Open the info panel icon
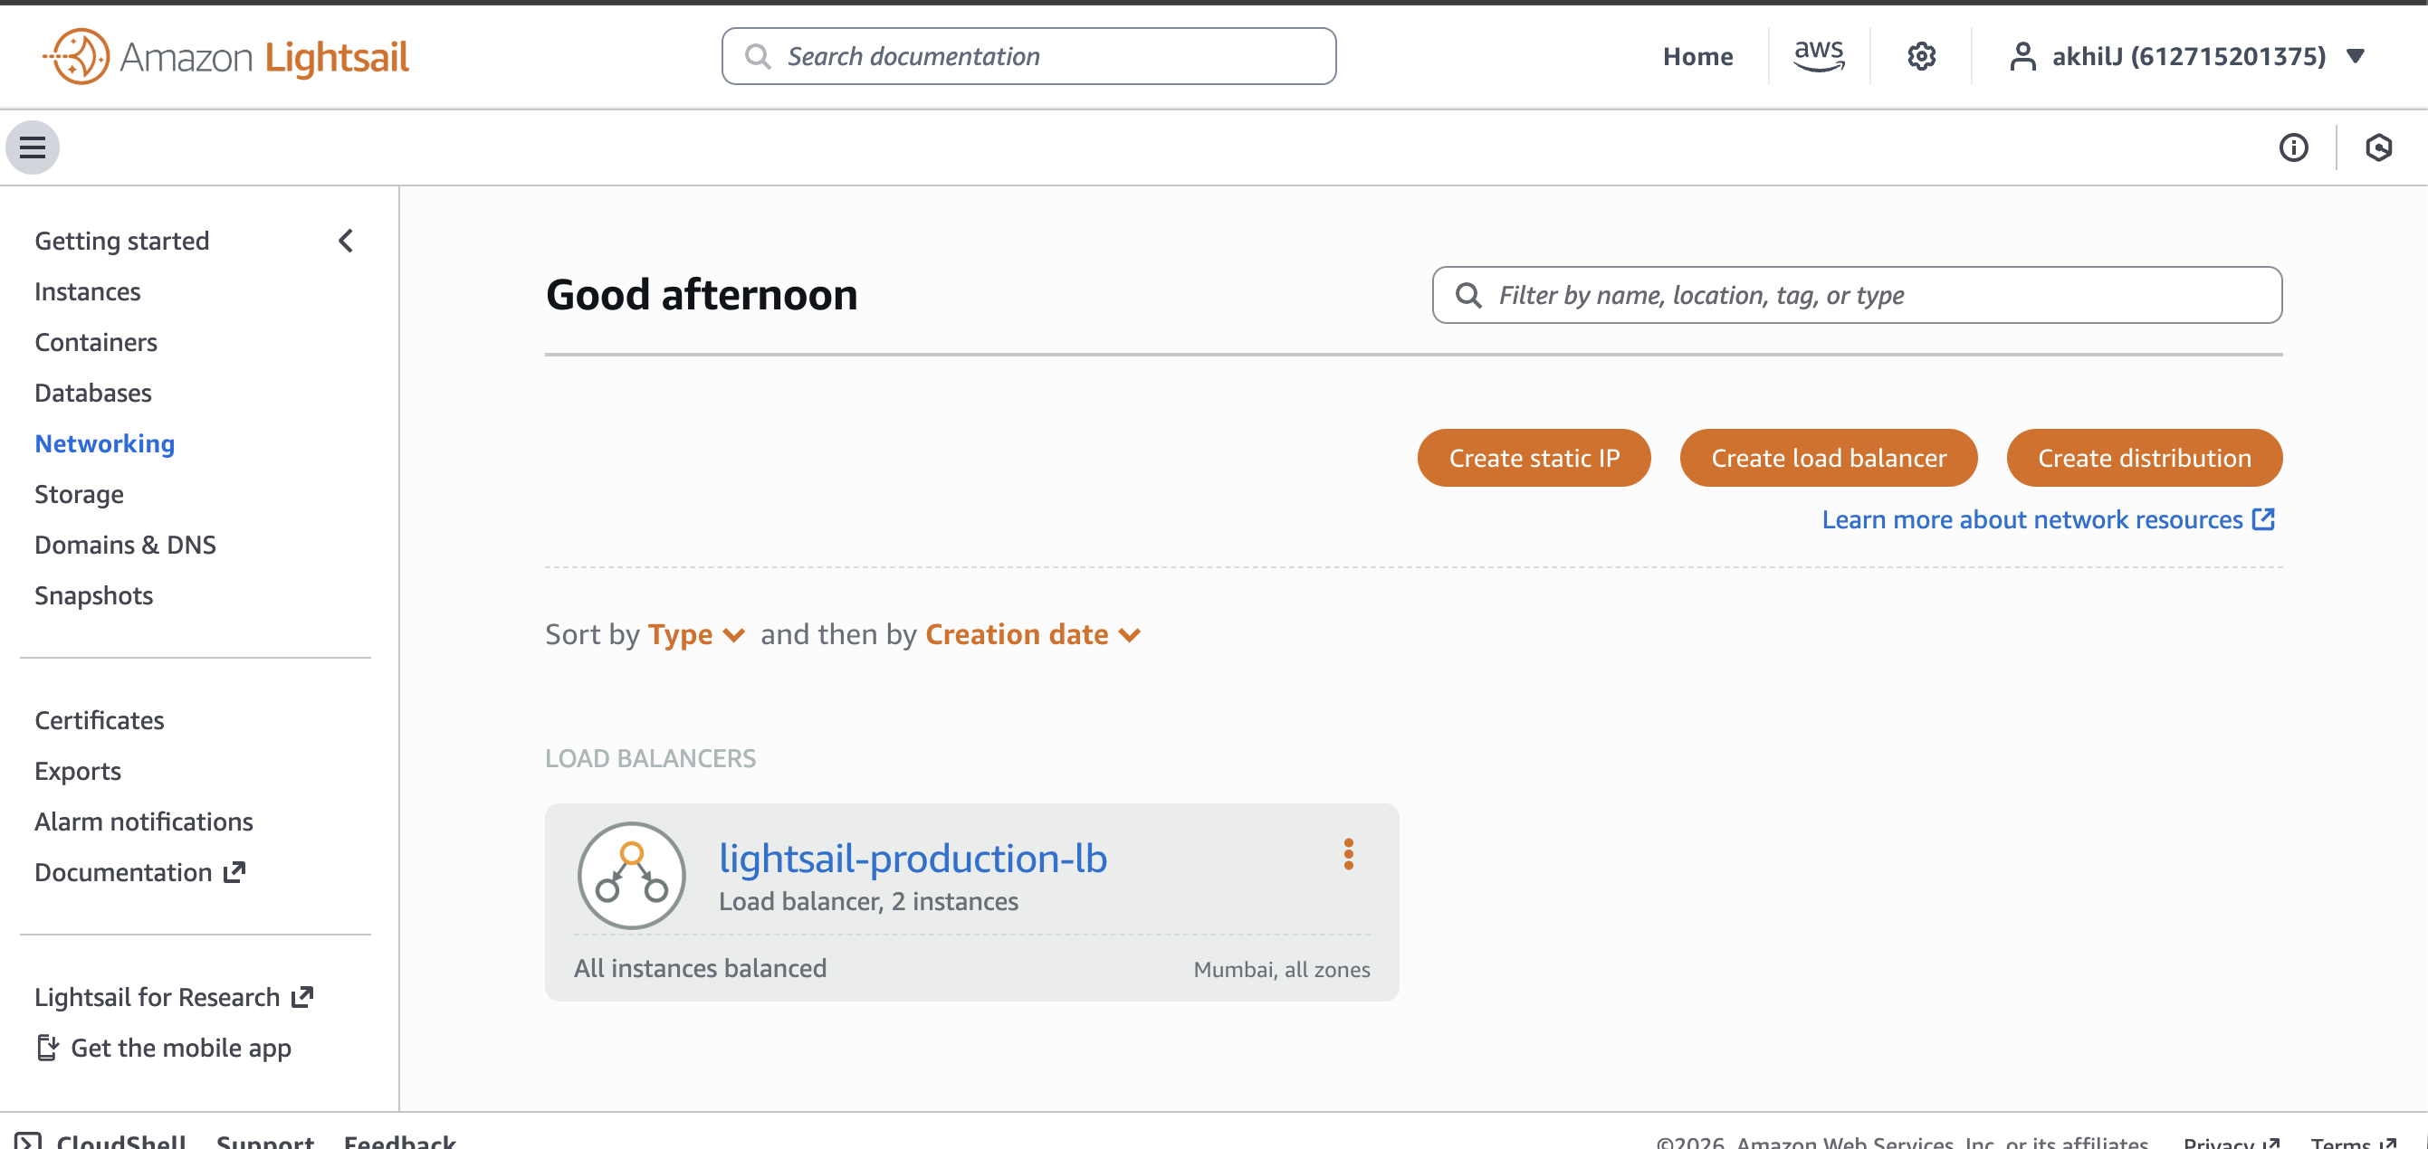 (2293, 147)
